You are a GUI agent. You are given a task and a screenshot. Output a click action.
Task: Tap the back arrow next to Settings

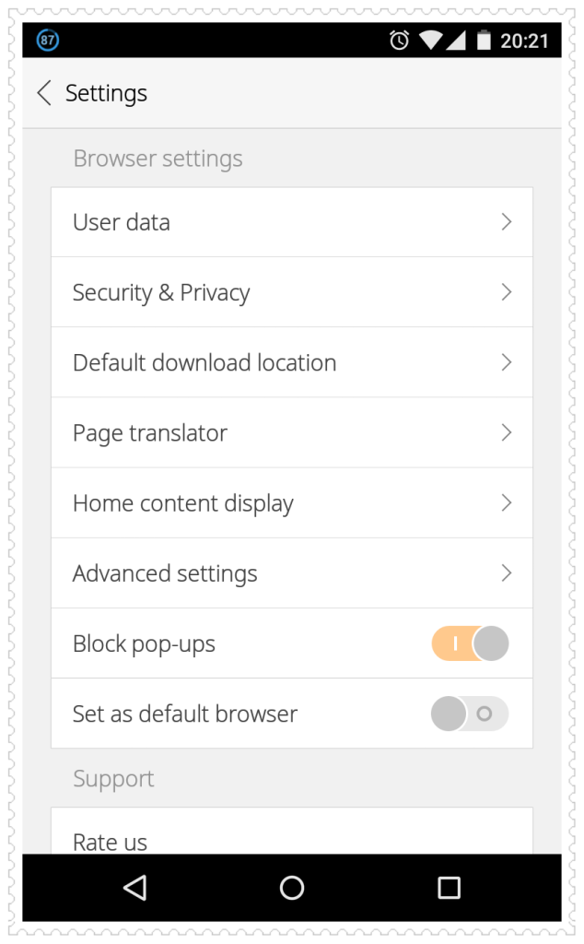tap(43, 93)
